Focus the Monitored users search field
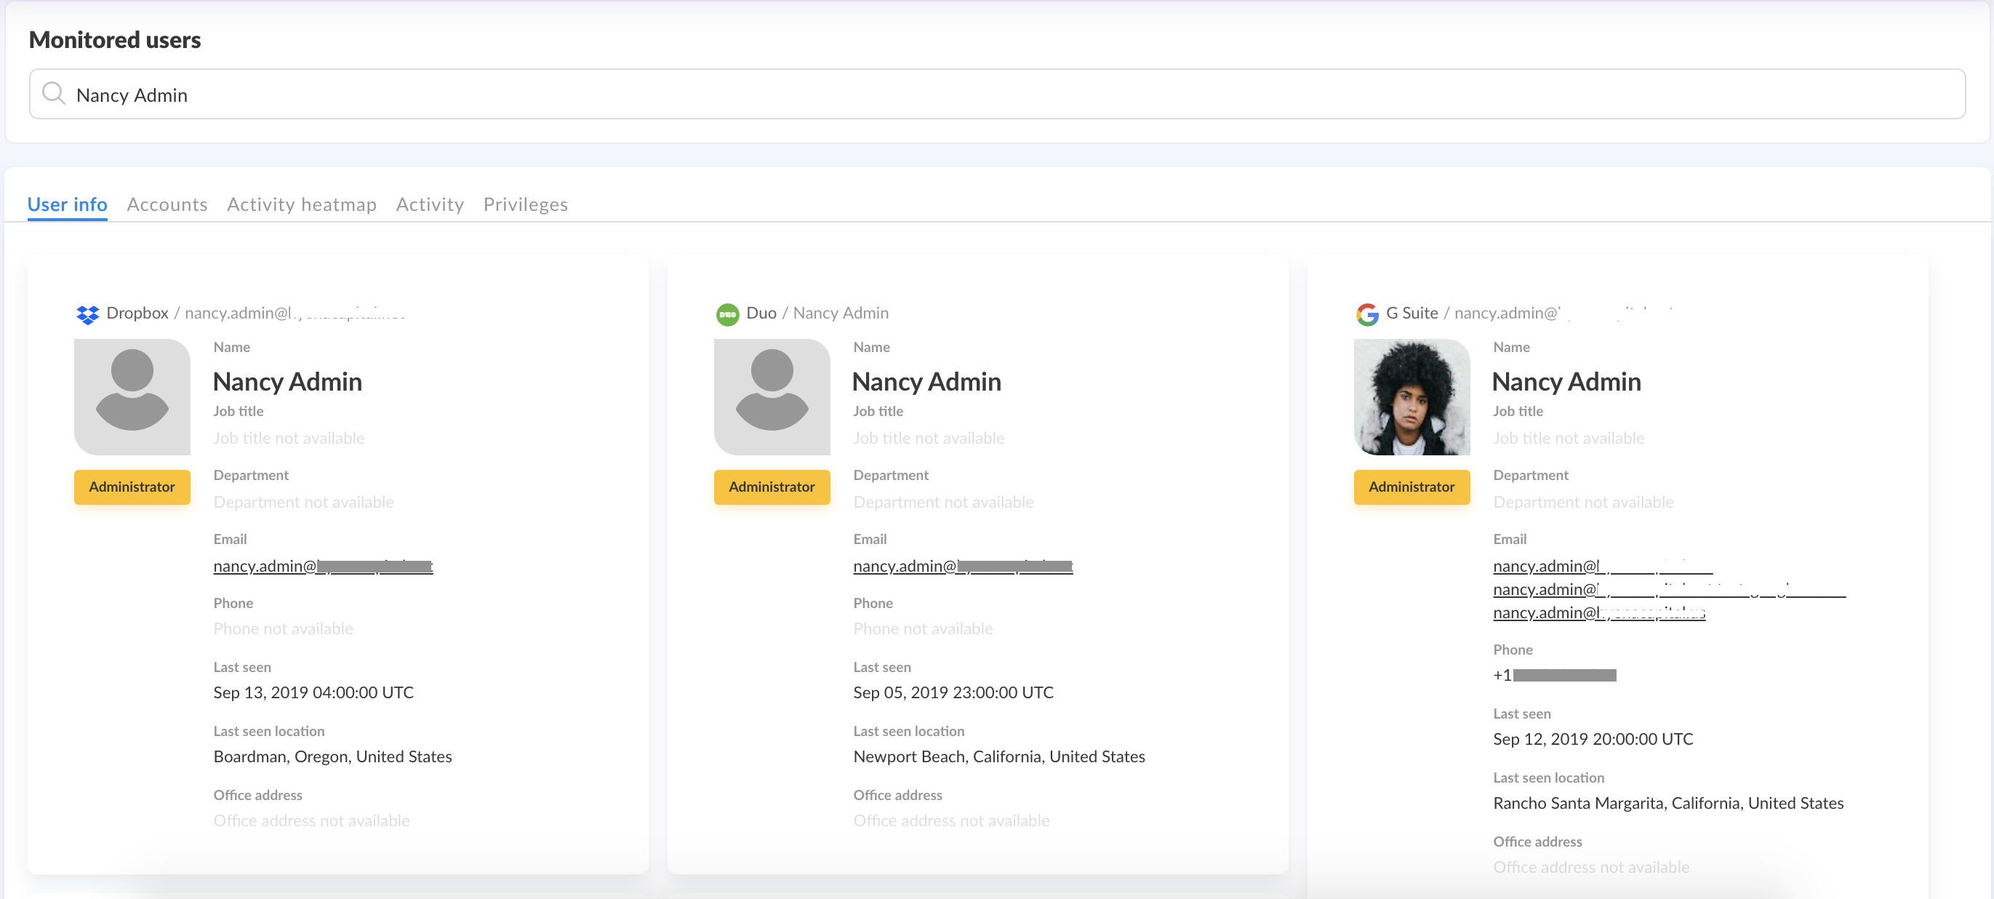1994x899 pixels. point(1006,95)
